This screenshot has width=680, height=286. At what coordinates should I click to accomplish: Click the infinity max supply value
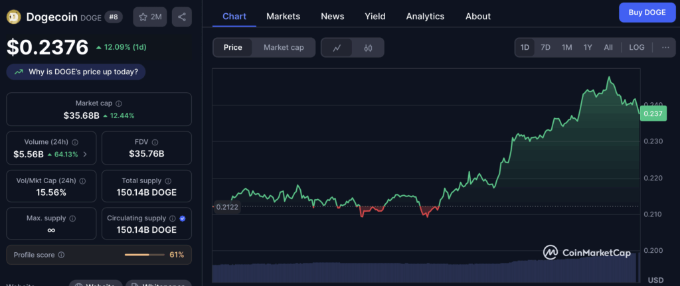click(51, 230)
